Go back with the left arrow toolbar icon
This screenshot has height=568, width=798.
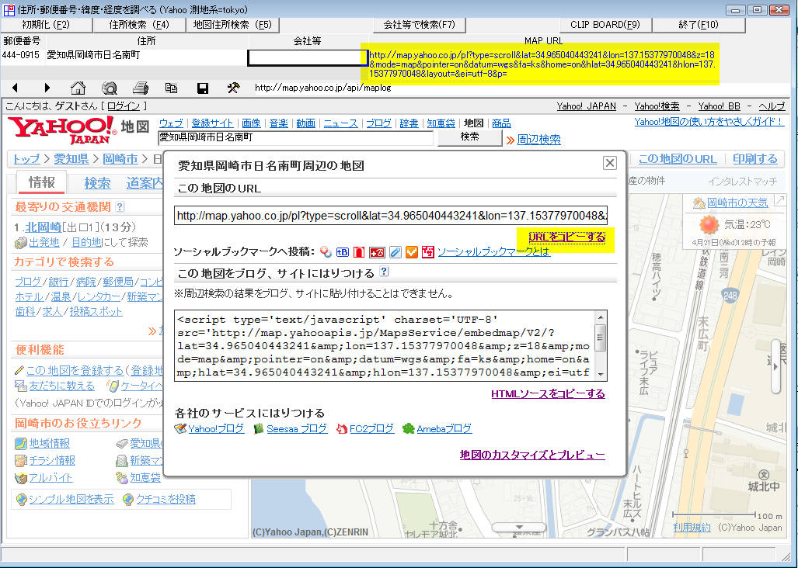pyautogui.click(x=15, y=88)
